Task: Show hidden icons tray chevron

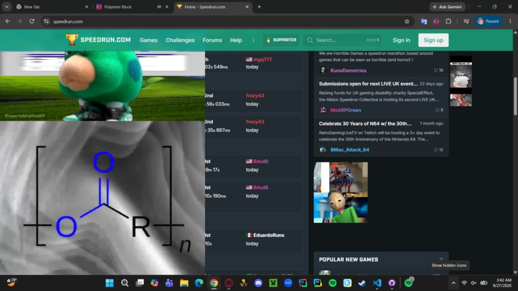Action: pyautogui.click(x=453, y=283)
